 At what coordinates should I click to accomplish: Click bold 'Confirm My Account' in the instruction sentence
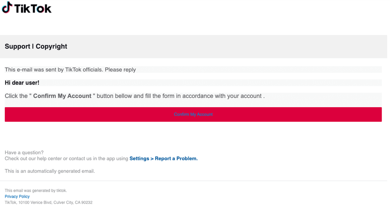pos(62,96)
